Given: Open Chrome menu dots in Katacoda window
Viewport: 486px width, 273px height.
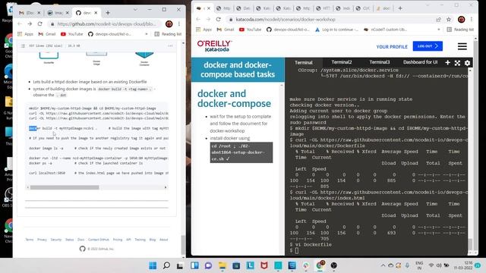Looking at the screenshot, I should point(471,19).
